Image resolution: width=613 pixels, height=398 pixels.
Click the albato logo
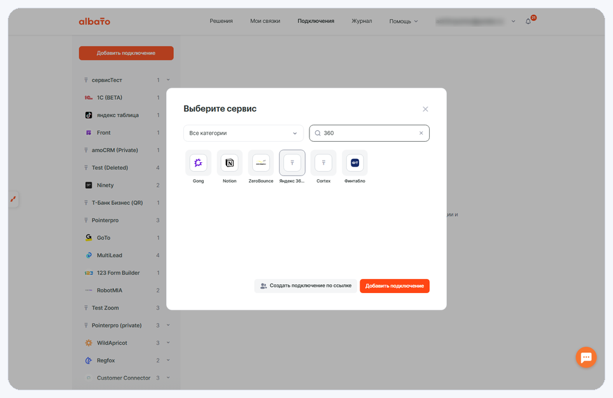coord(95,22)
